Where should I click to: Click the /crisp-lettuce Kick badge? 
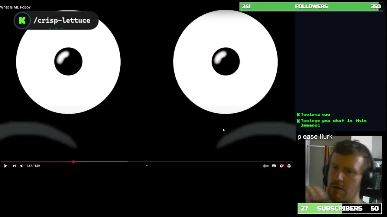coord(56,20)
